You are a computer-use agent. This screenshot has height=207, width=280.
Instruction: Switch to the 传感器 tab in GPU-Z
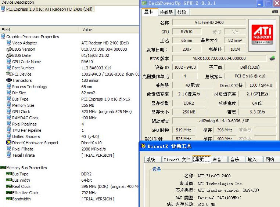tap(166, 12)
